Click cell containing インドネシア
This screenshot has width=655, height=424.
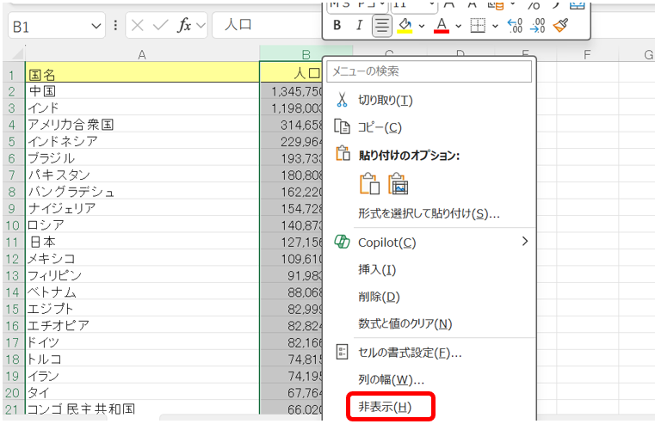pyautogui.click(x=142, y=141)
